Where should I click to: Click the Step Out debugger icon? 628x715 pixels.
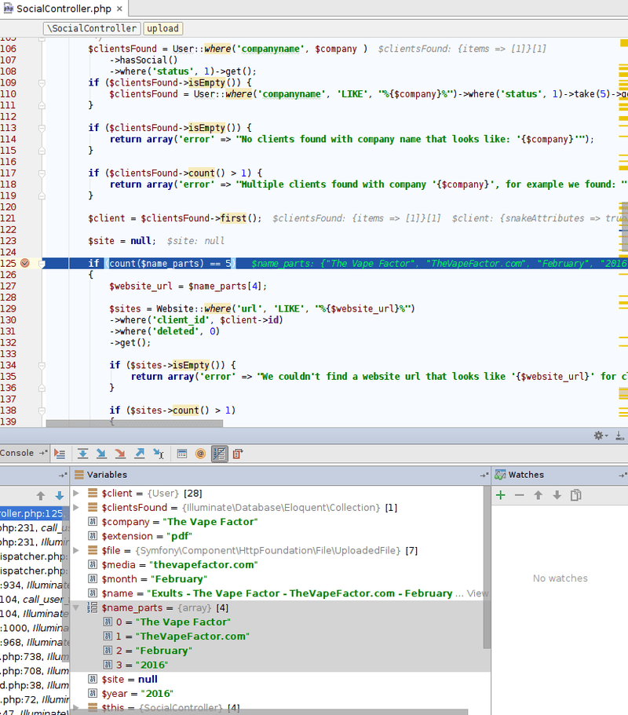[140, 454]
